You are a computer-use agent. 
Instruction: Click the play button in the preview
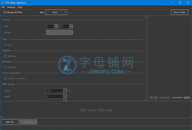[151, 98]
